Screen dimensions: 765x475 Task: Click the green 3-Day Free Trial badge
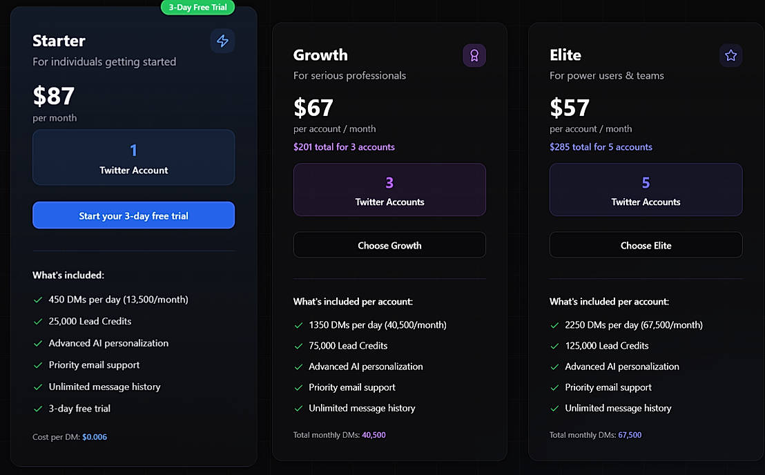[197, 7]
